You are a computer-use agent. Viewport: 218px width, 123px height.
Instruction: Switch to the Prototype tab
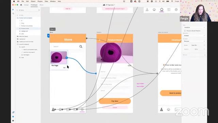34,5
